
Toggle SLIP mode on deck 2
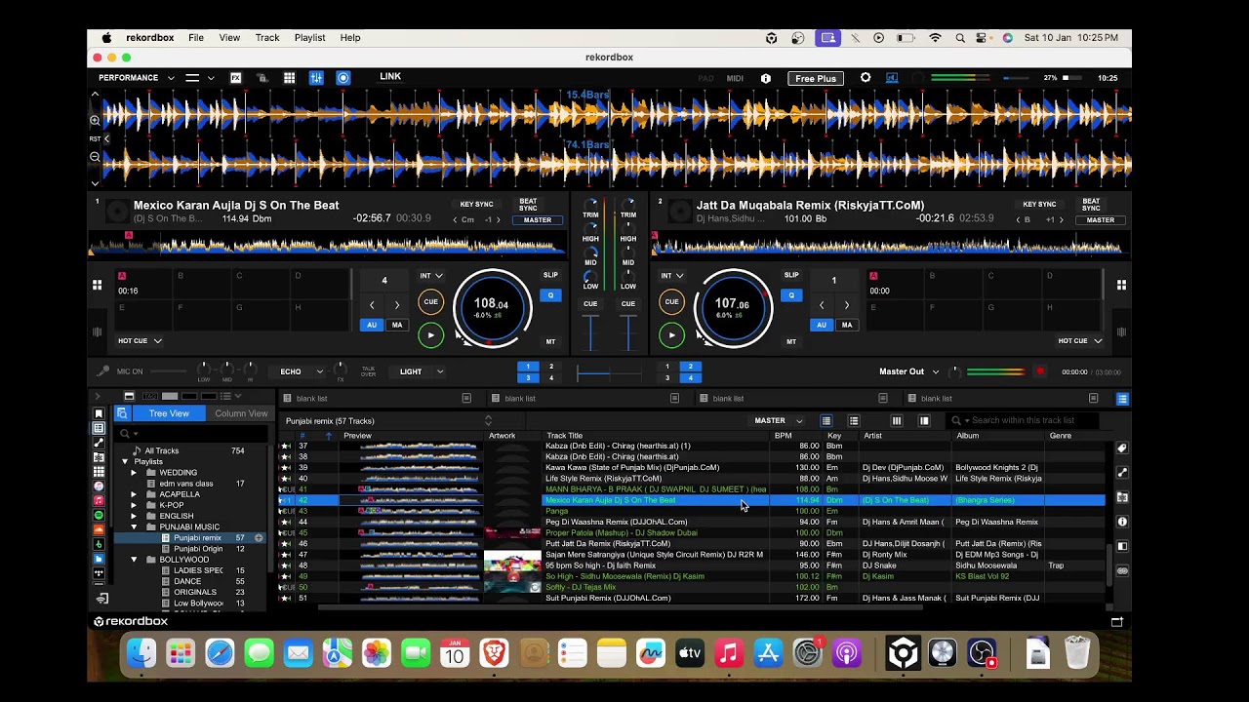pyautogui.click(x=791, y=275)
